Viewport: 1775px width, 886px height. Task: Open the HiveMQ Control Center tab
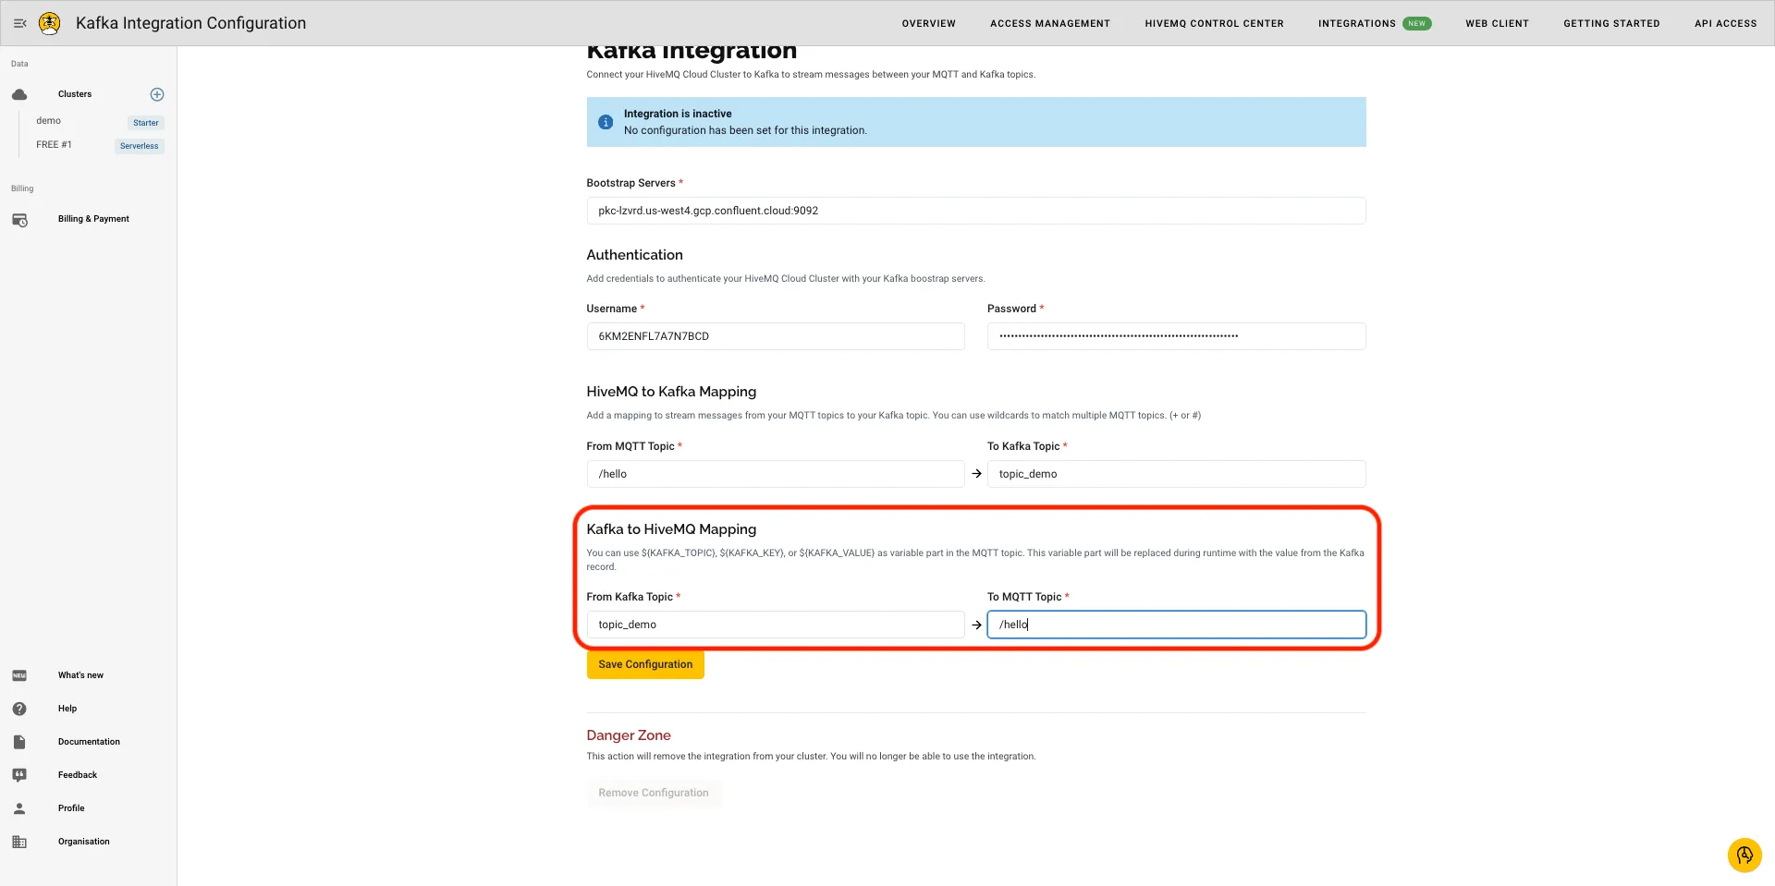point(1214,23)
